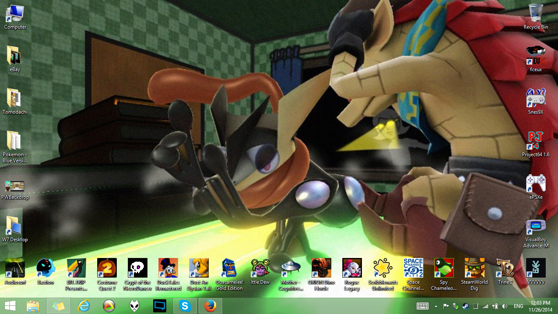The image size is (558, 314).
Task: Switch to Skype on the taskbar
Action: click(185, 306)
